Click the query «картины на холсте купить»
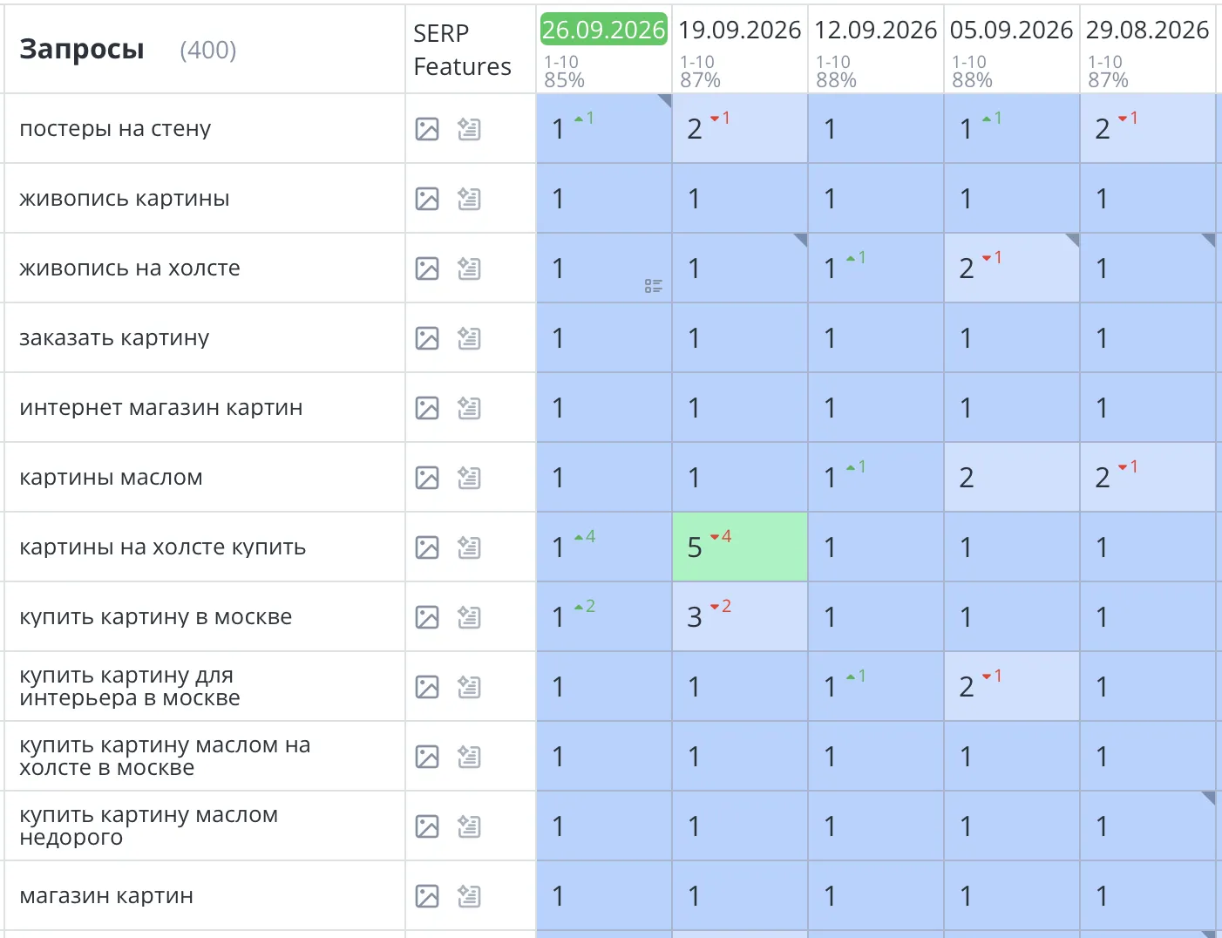Viewport: 1222px width, 938px height. 163,547
